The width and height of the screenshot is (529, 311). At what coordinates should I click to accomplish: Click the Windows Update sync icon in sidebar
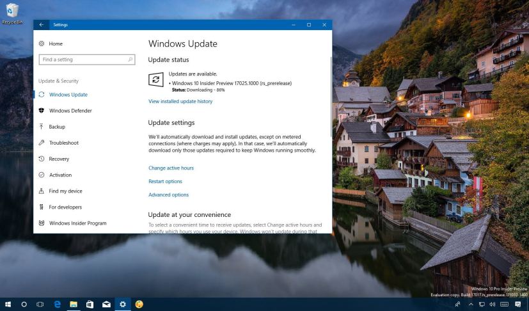point(42,95)
